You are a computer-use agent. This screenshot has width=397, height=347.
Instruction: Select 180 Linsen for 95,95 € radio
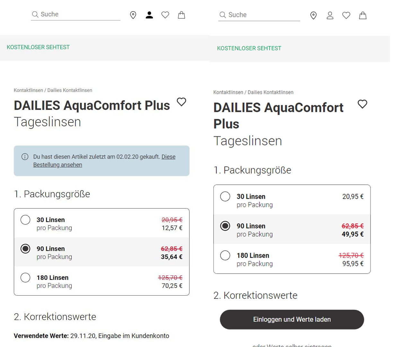coord(225,255)
